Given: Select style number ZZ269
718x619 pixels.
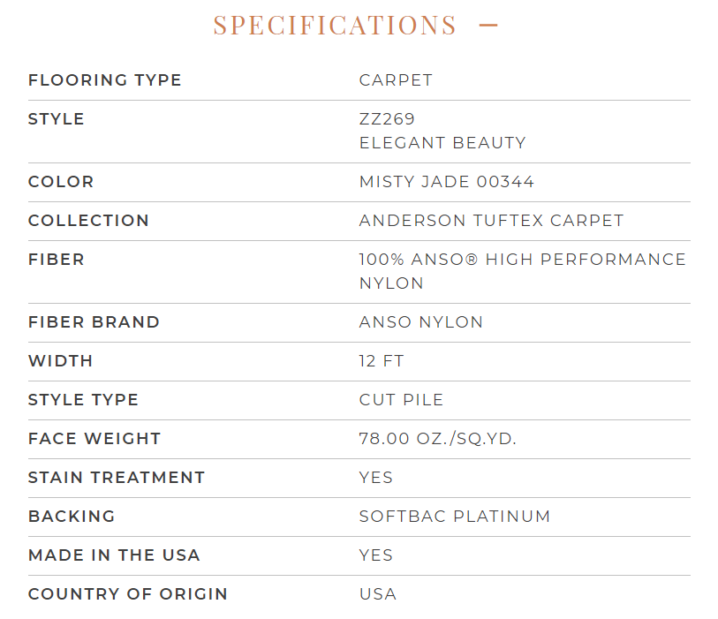Looking at the screenshot, I should coord(387,119).
